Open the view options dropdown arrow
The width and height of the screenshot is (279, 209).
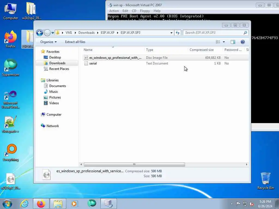pos(224,42)
